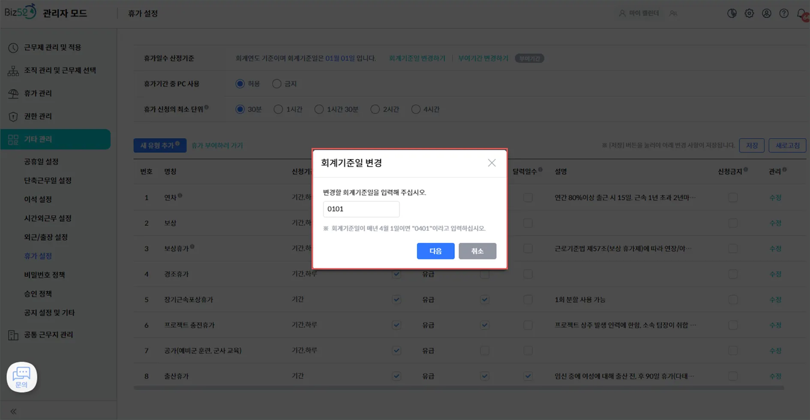Toggle 달력일수 checkbox for 프로젝트 충전휴가 row
Image resolution: width=810 pixels, height=420 pixels.
[x=528, y=325]
